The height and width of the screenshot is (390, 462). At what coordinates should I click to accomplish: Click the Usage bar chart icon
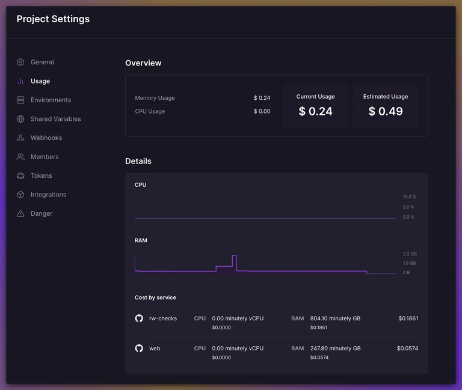click(20, 81)
